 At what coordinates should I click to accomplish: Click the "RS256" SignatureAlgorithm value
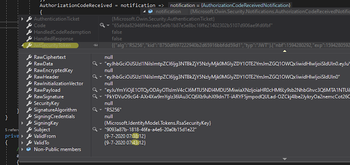click(x=113, y=110)
